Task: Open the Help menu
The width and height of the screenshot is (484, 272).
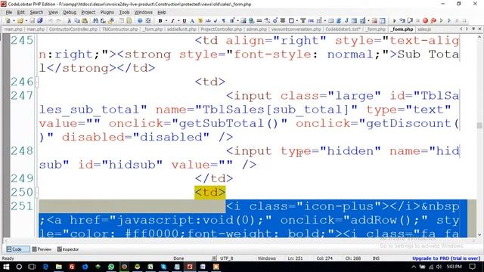Action: pos(162,12)
